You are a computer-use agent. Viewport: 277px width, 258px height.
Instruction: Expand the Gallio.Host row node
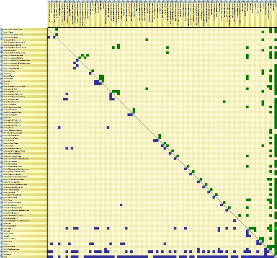(1, 223)
